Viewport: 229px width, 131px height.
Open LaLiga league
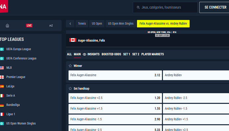10,86
